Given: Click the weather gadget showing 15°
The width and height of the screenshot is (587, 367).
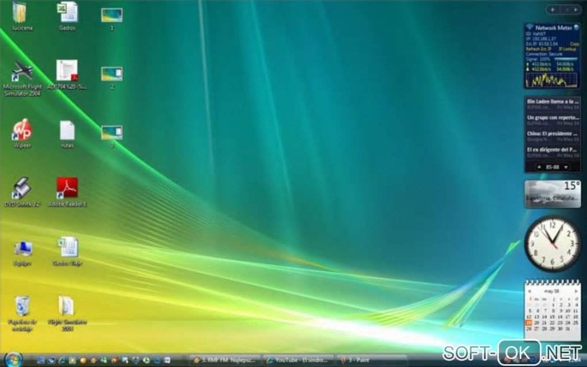Looking at the screenshot, I should [552, 194].
